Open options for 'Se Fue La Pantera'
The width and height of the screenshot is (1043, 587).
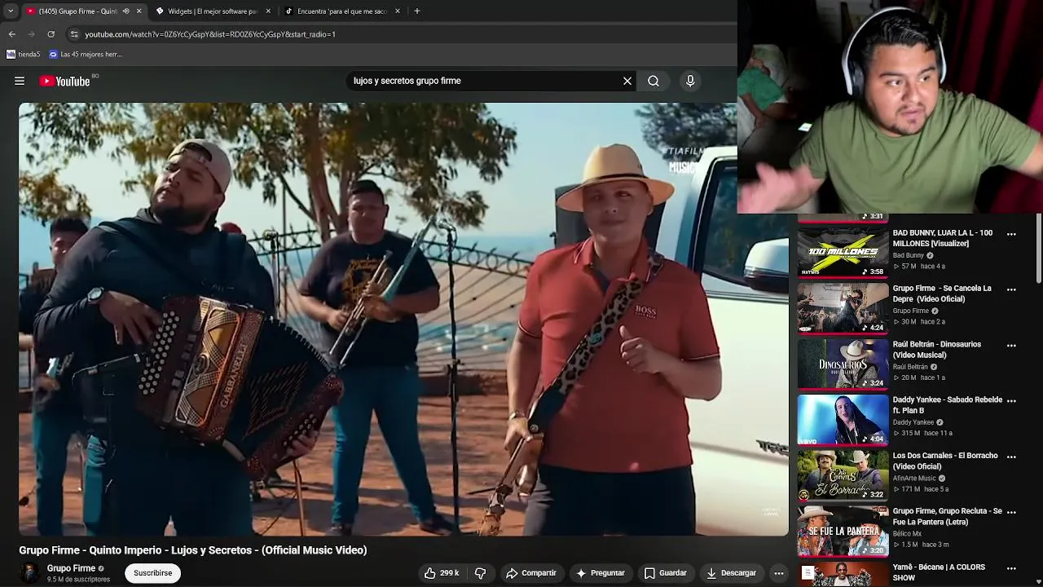click(1011, 513)
